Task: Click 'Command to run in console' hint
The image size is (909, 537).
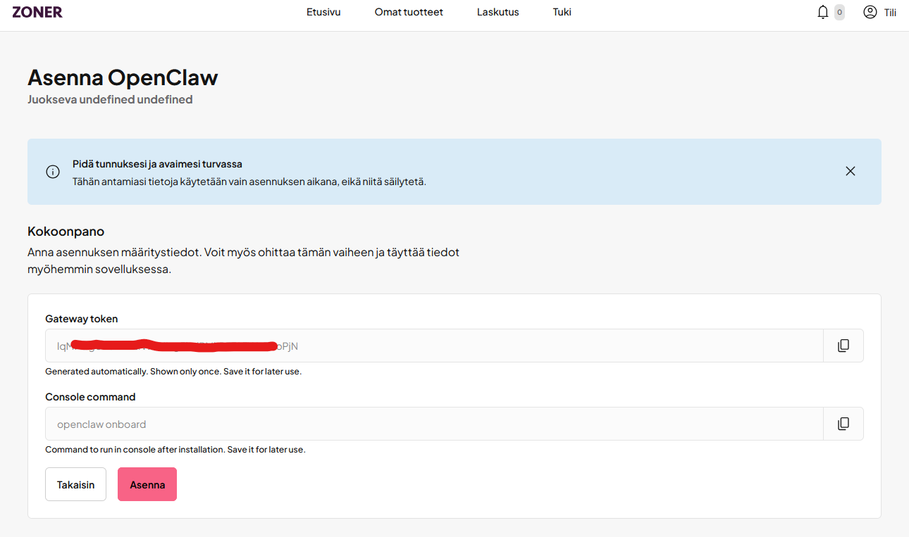Action: point(175,449)
